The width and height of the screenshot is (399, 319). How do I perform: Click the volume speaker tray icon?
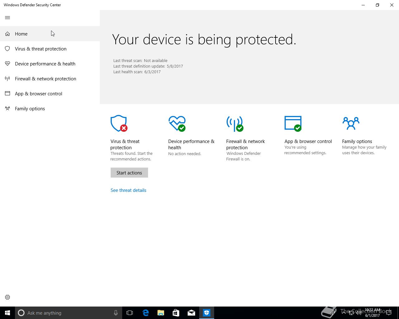[x=359, y=313]
